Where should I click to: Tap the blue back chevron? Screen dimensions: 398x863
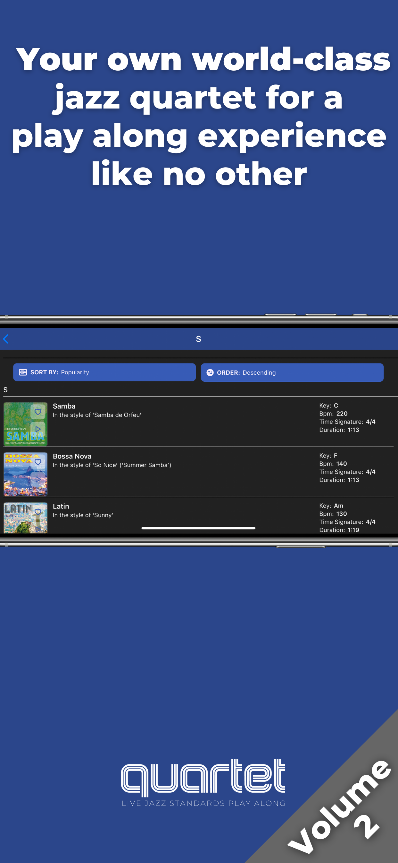[x=6, y=339]
